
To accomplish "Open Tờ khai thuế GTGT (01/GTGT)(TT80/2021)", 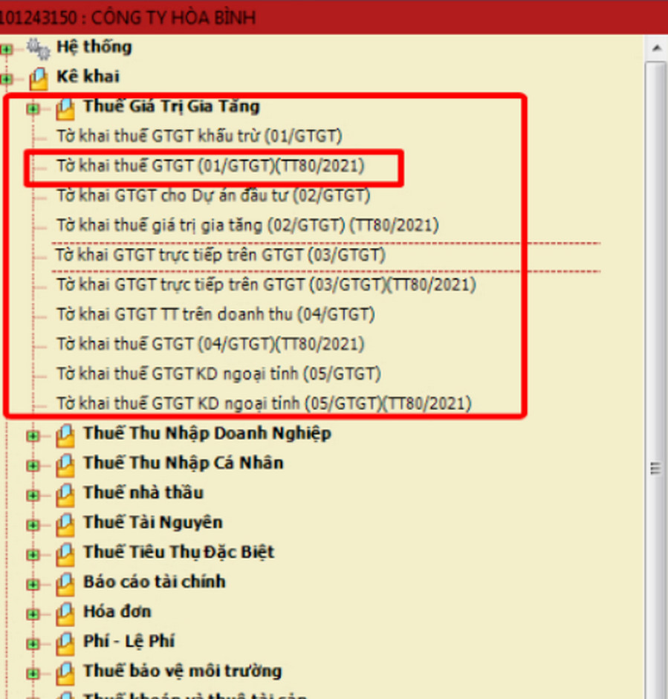I will (x=210, y=166).
